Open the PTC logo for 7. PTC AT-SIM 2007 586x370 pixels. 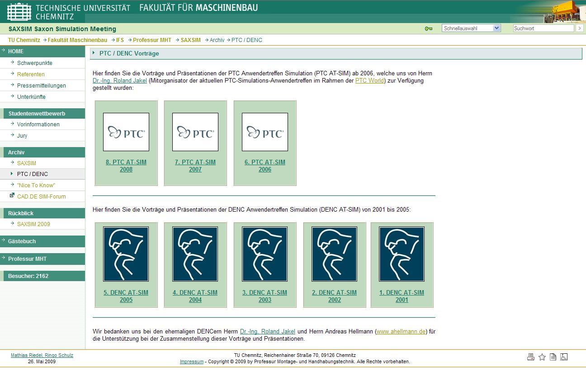[x=195, y=132]
